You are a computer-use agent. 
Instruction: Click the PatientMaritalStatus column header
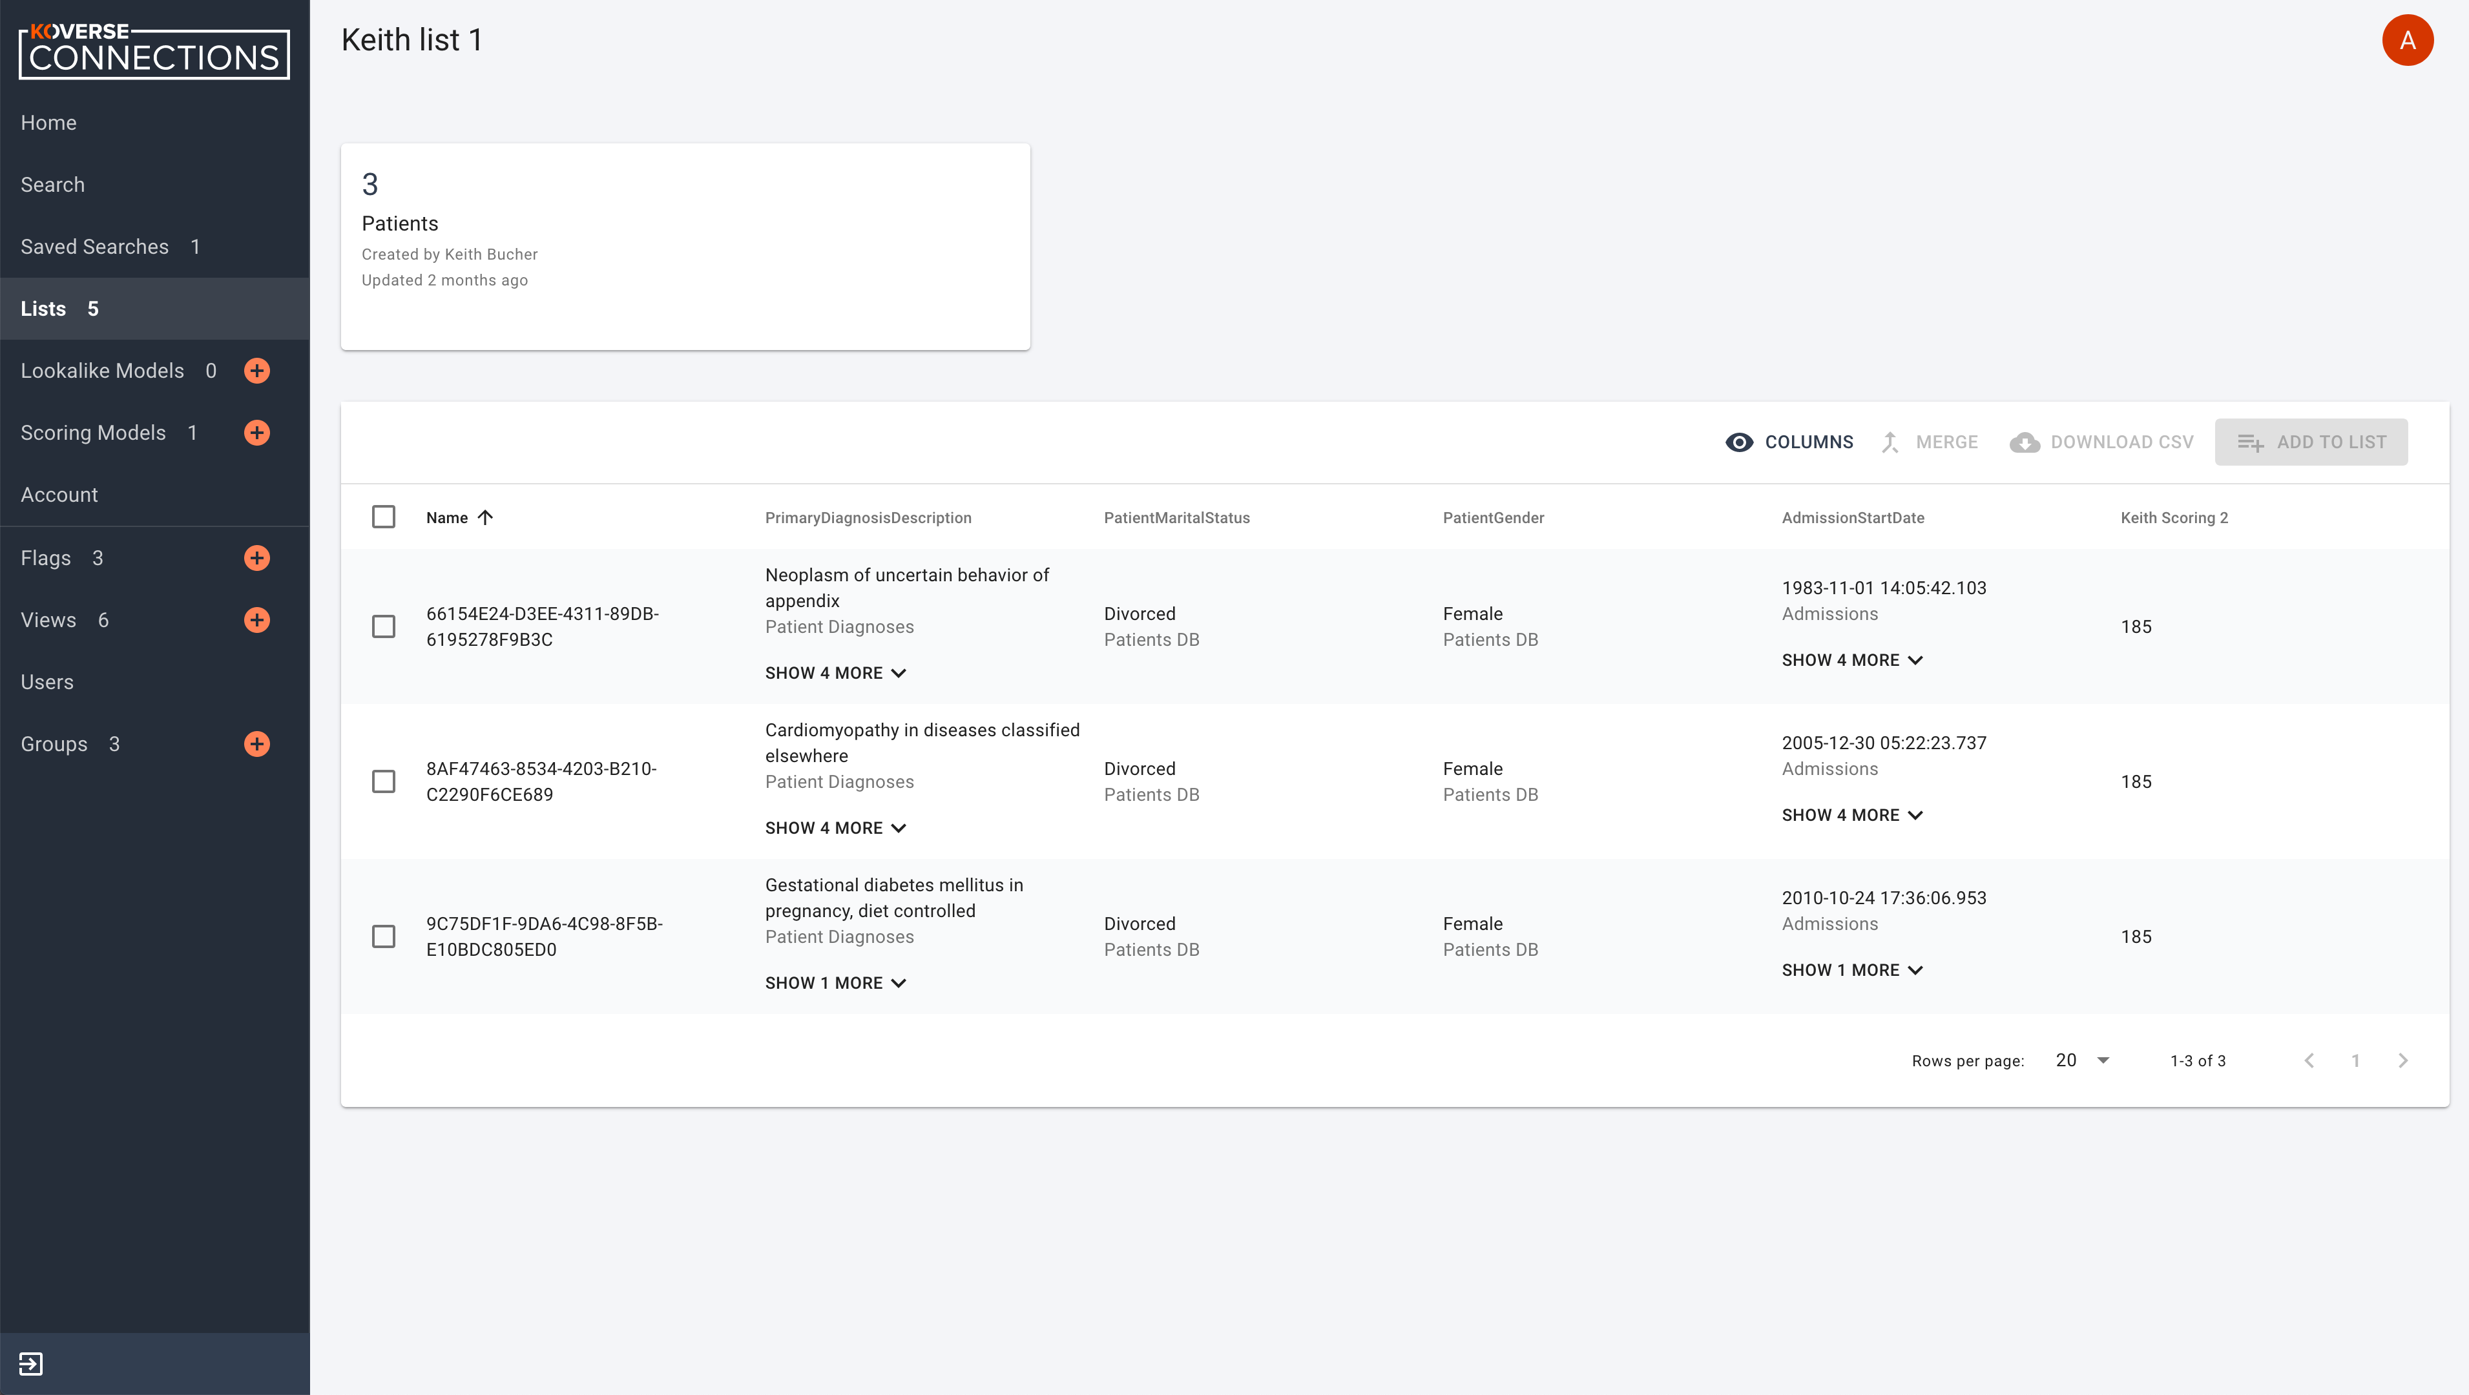point(1177,519)
